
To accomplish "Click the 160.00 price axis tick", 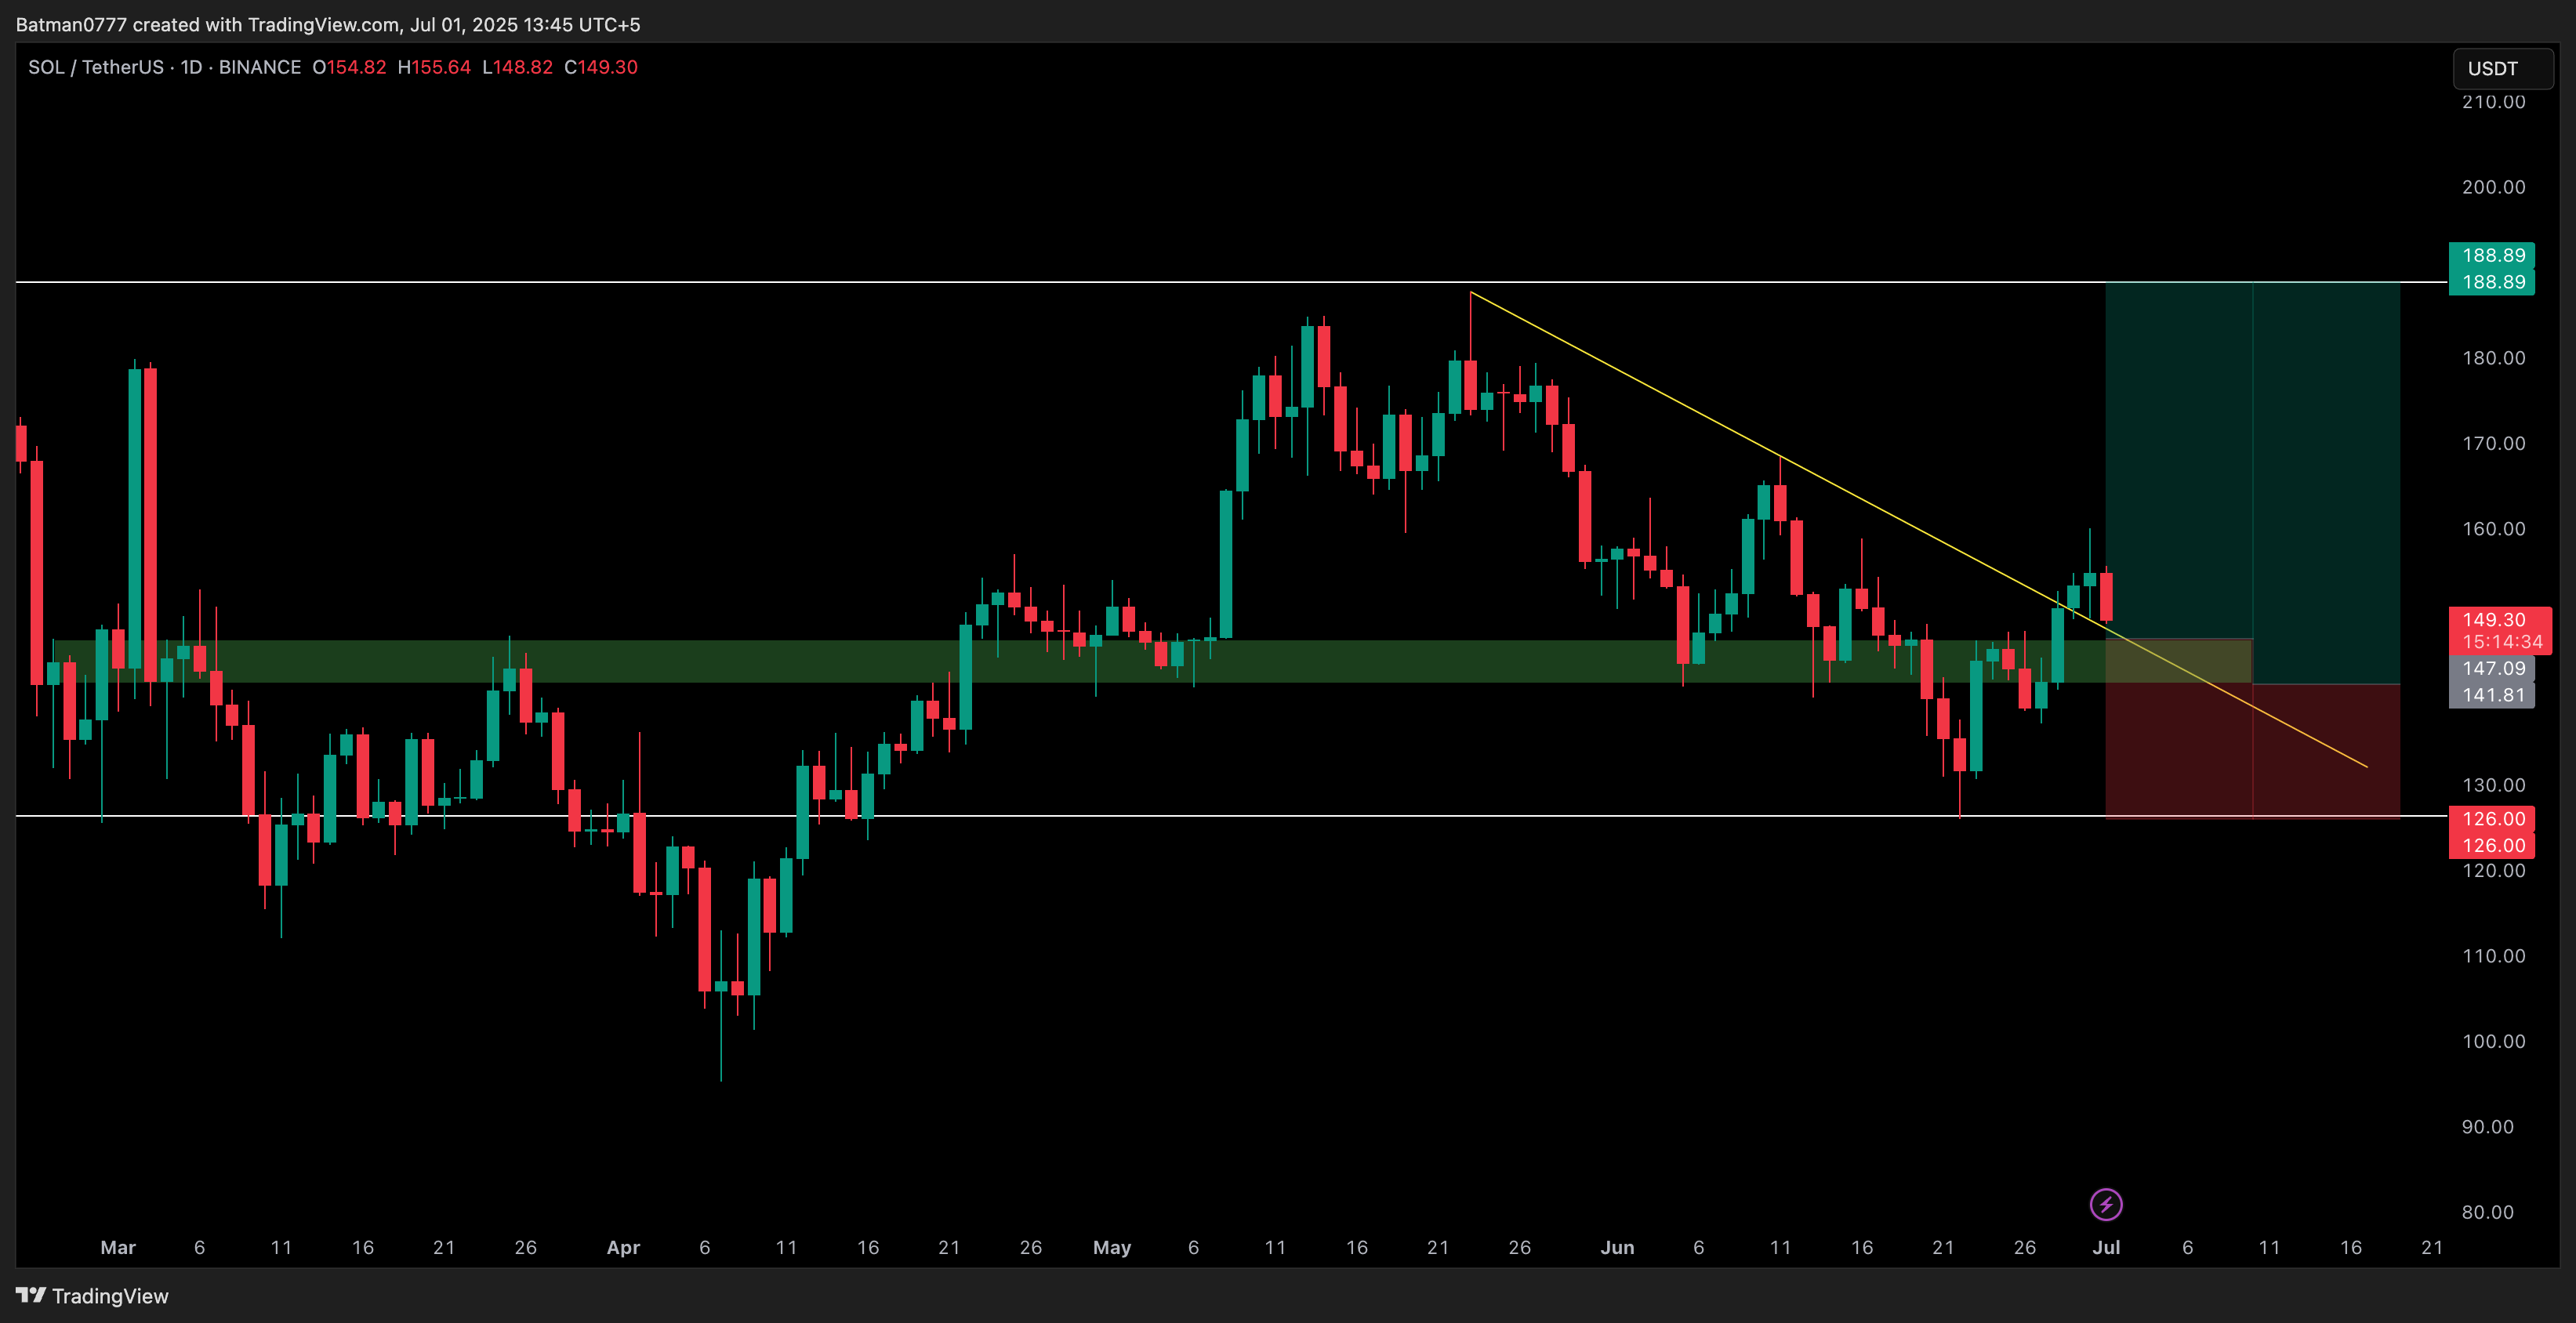I will coord(2493,529).
